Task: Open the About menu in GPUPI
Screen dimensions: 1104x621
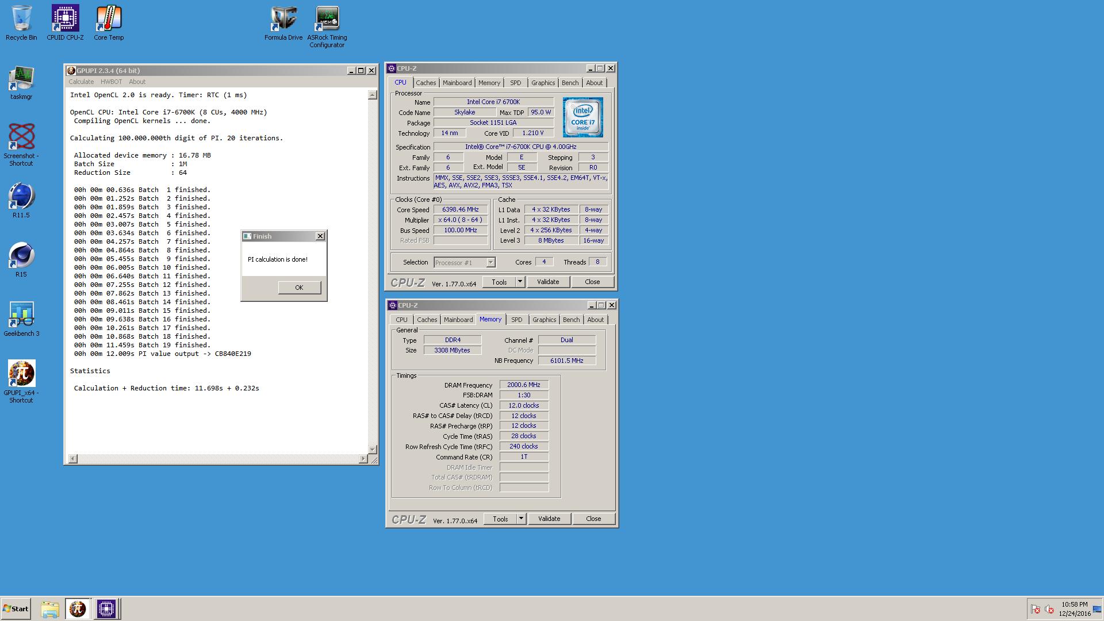Action: pos(137,82)
